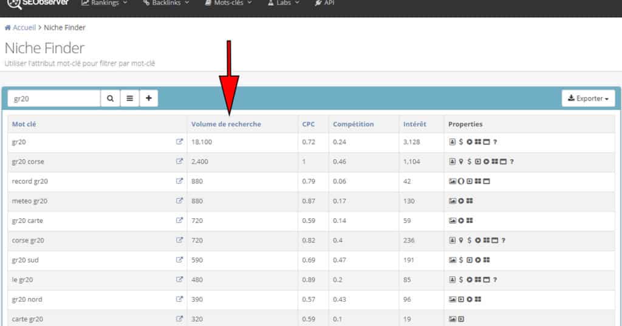Open external link icon for gr20 nord
The height and width of the screenshot is (326, 622).
tap(179, 299)
